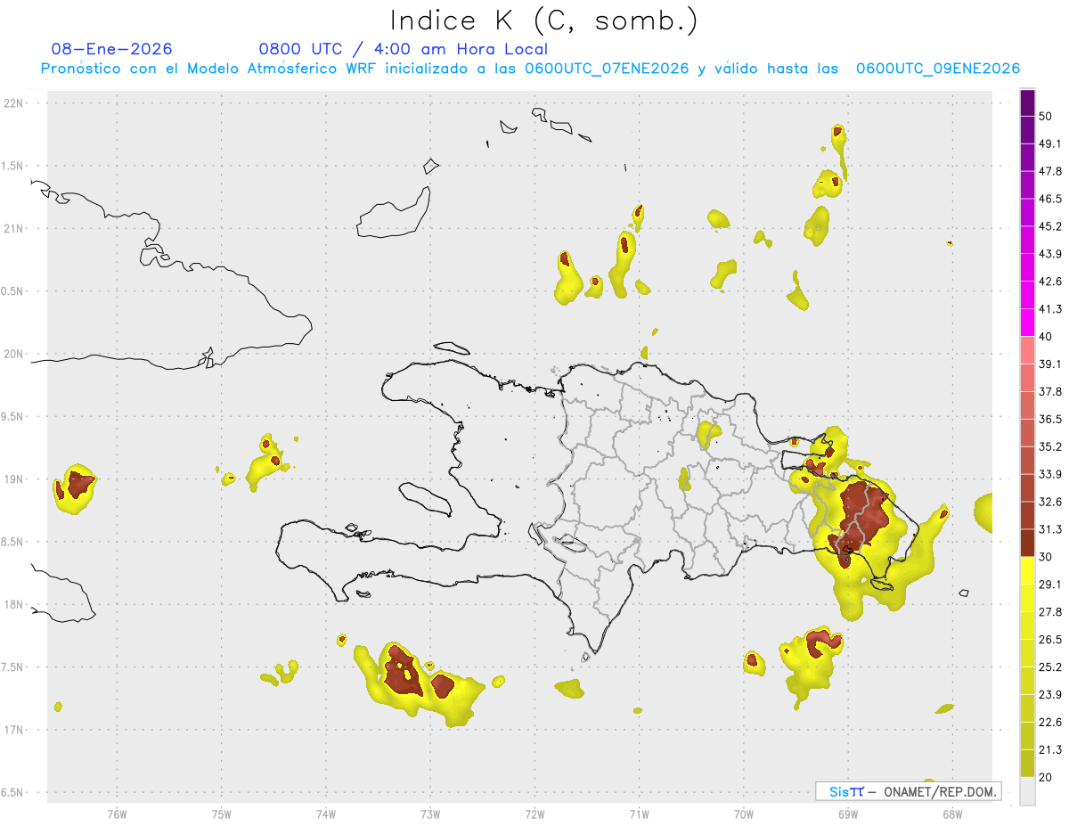
Task: Click the '19N' latitude label
Action: point(14,478)
